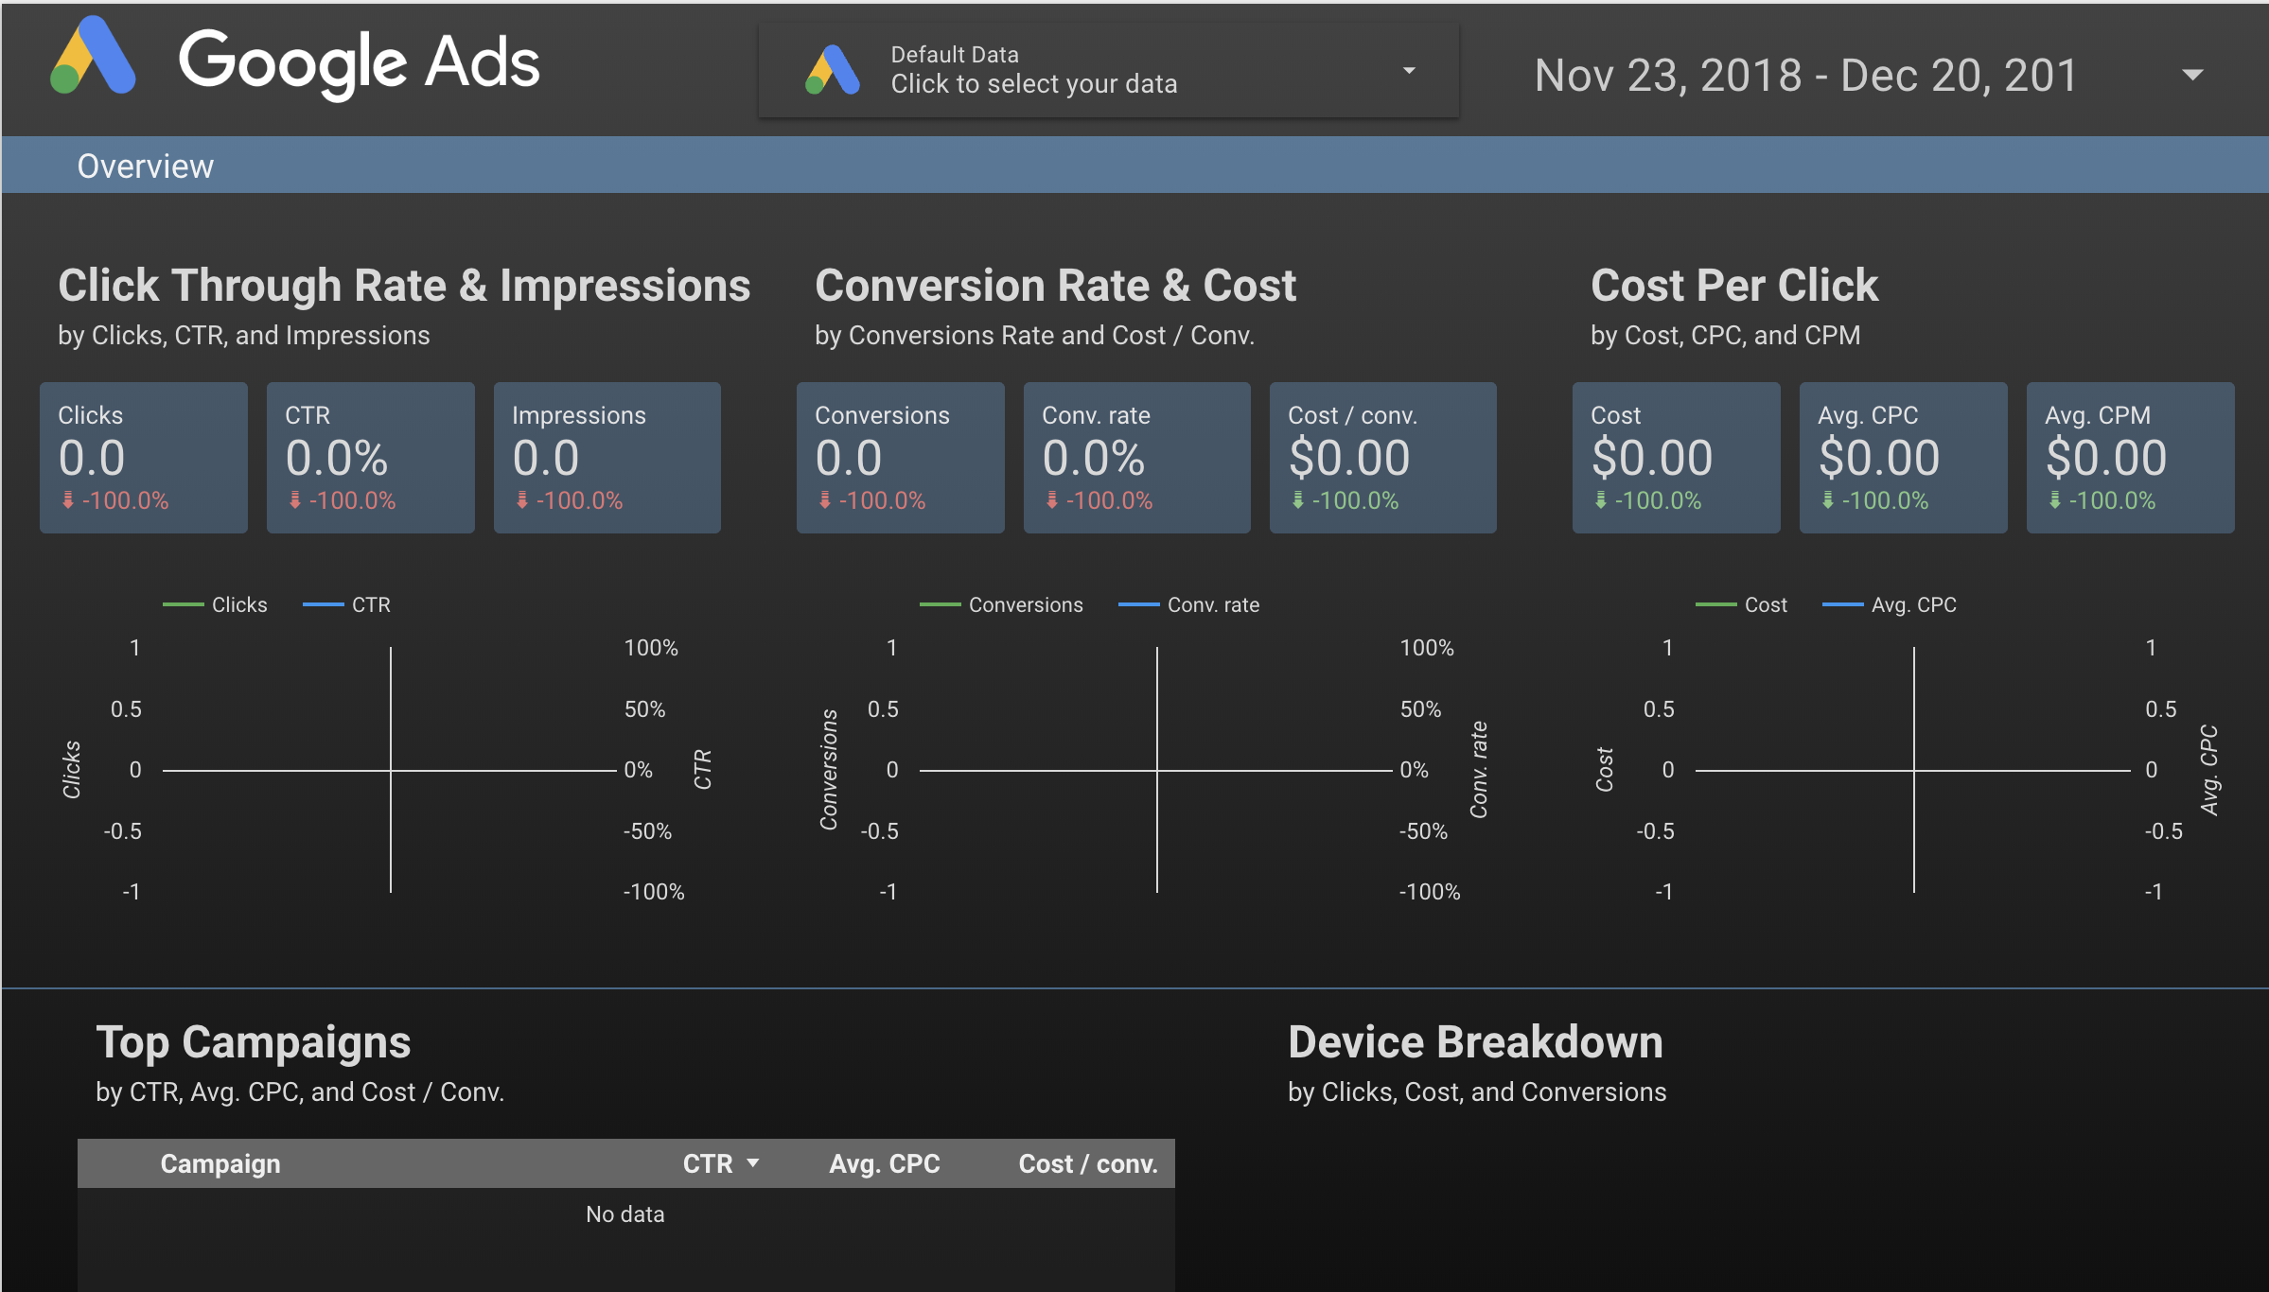Toggle the Clicks legend entry
This screenshot has width=2269, height=1292.
(x=215, y=604)
